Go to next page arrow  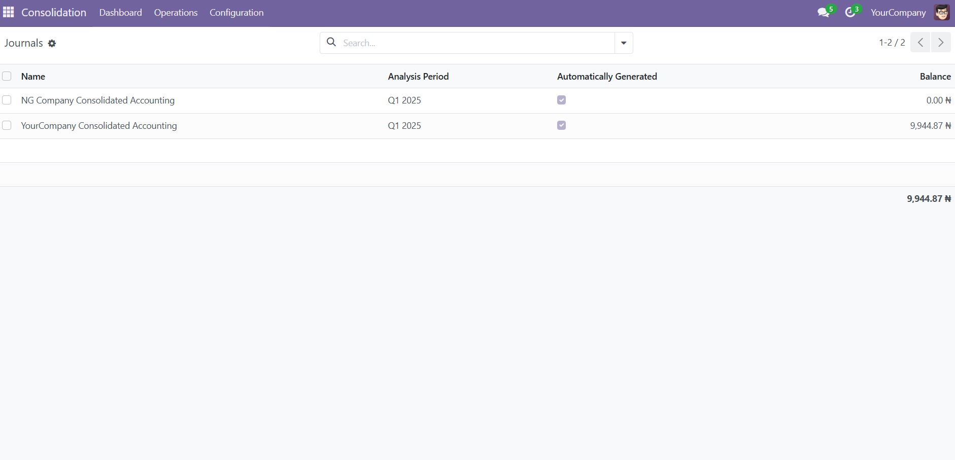click(940, 43)
